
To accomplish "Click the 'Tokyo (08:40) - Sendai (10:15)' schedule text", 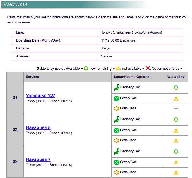I will pyautogui.click(x=49, y=165).
